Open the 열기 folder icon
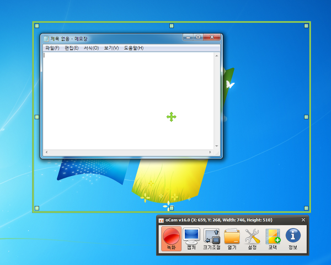 point(232,239)
